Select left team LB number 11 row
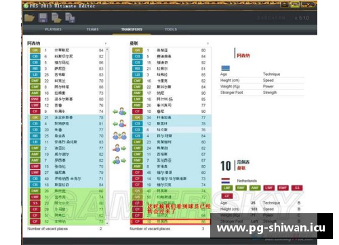Viewport: 339px width, 245px height. pyautogui.click(x=66, y=142)
